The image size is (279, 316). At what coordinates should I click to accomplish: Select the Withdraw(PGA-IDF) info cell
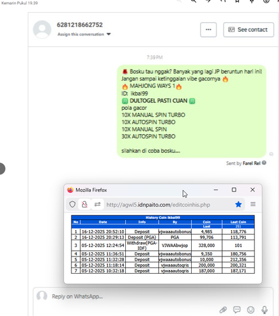(x=142, y=245)
